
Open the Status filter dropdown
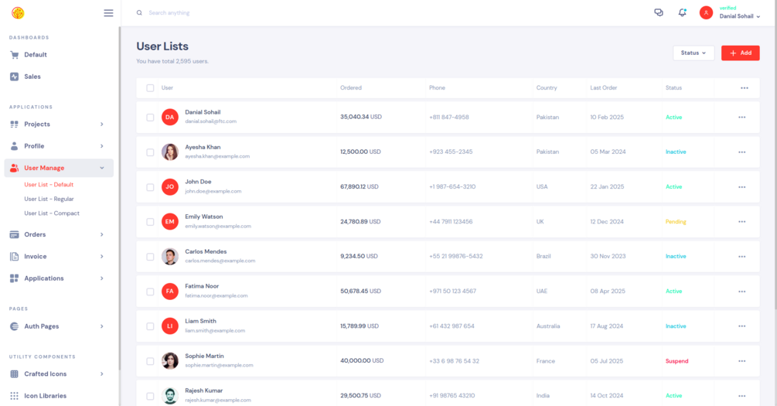pos(694,53)
